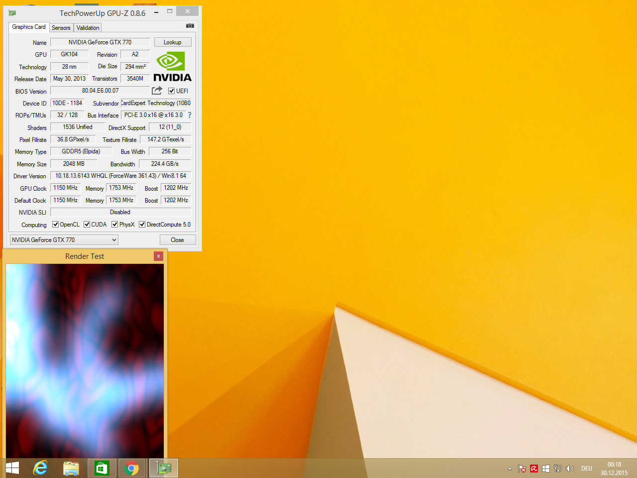Show hidden tray icons arrow

pyautogui.click(x=510, y=469)
